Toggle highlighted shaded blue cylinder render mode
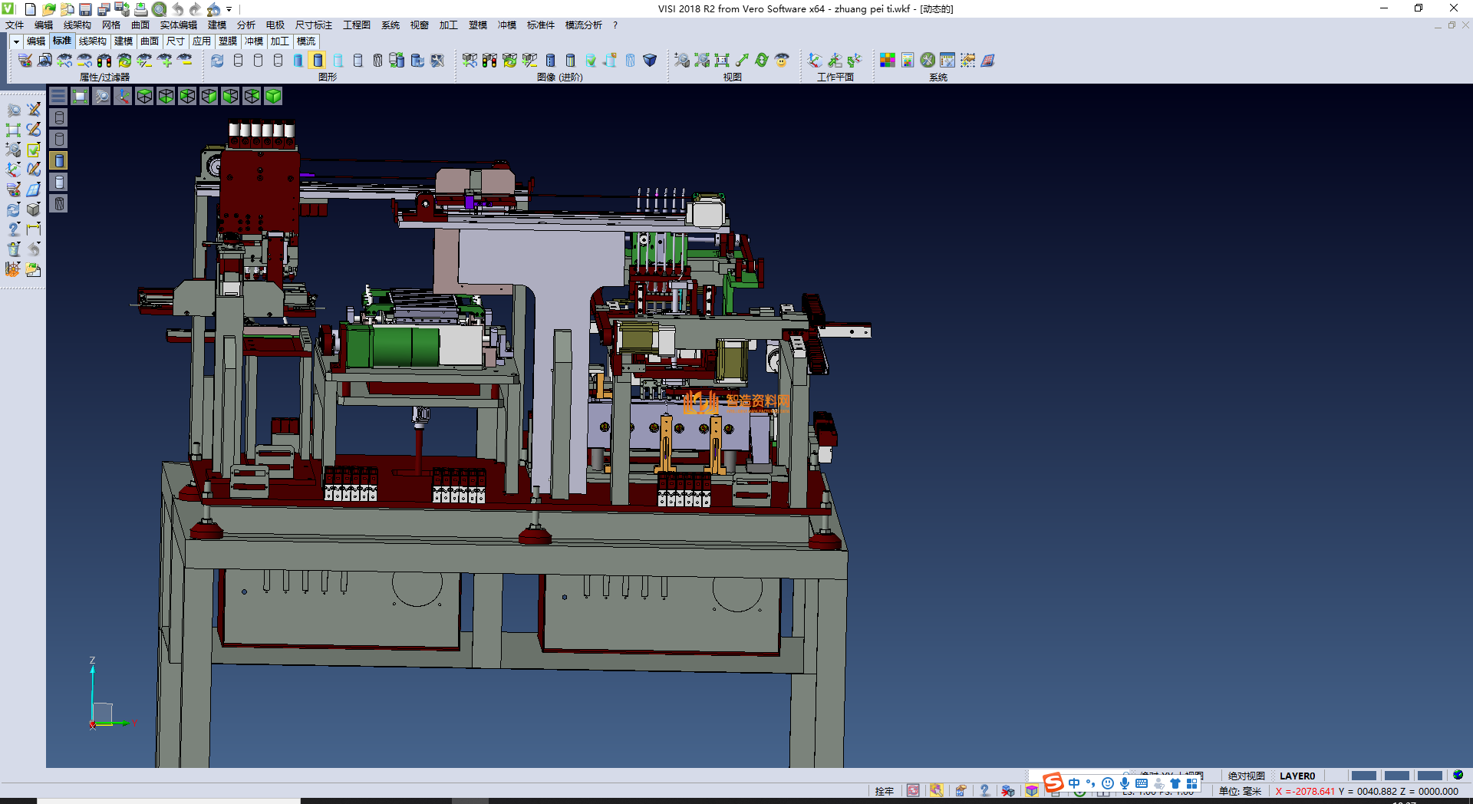This screenshot has width=1473, height=804. [318, 61]
